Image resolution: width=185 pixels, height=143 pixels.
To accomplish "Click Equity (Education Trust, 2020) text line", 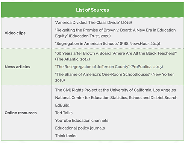I will tap(83, 36).
